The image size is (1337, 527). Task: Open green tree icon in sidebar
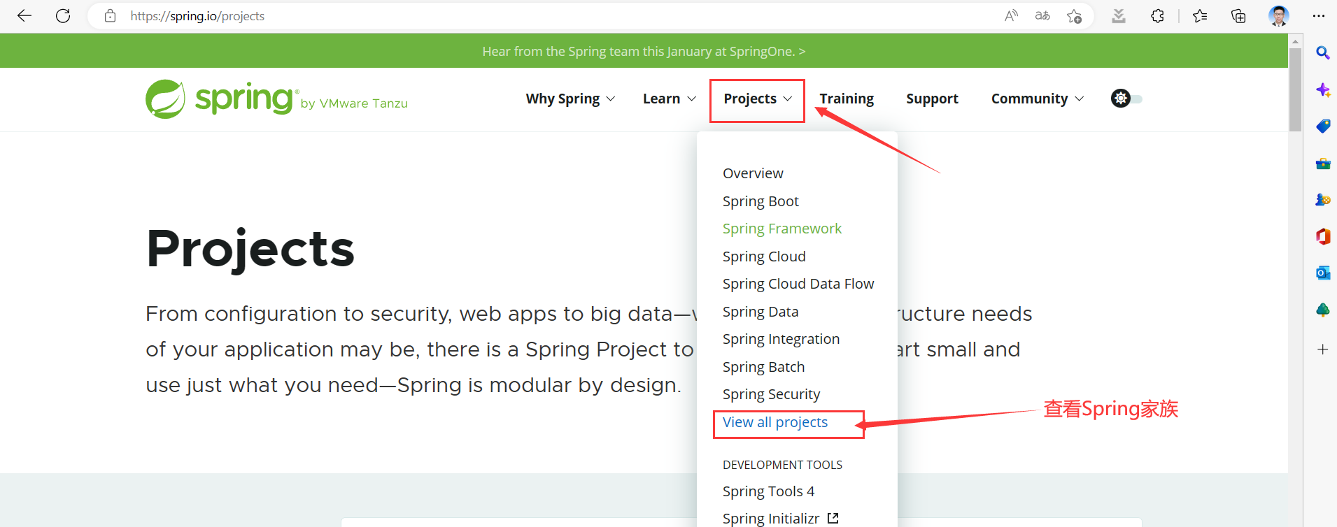(1322, 310)
